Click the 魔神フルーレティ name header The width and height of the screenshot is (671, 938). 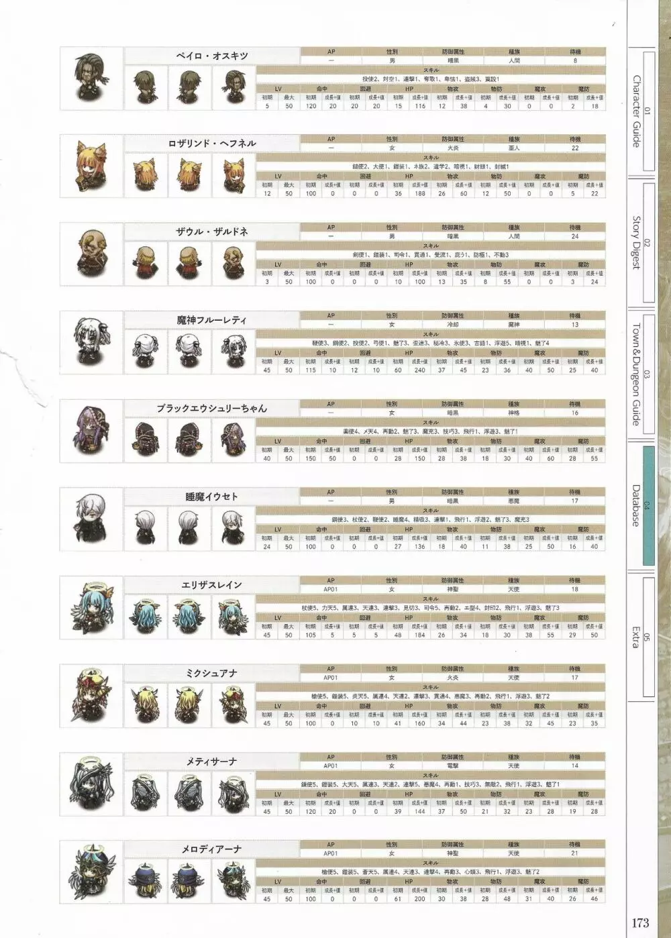click(211, 320)
